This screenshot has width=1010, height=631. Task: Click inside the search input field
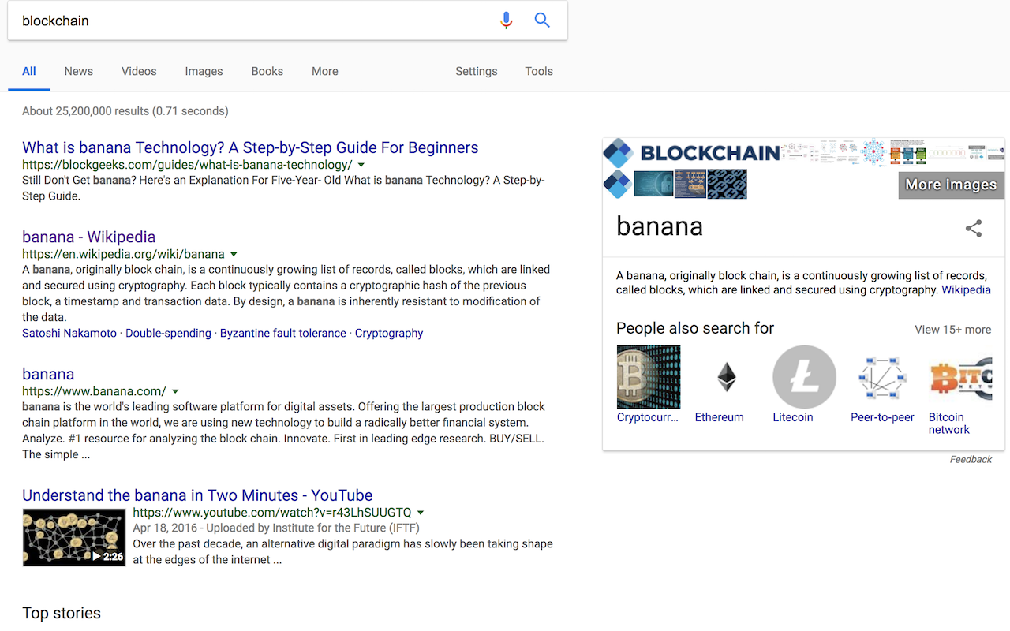pos(237,21)
